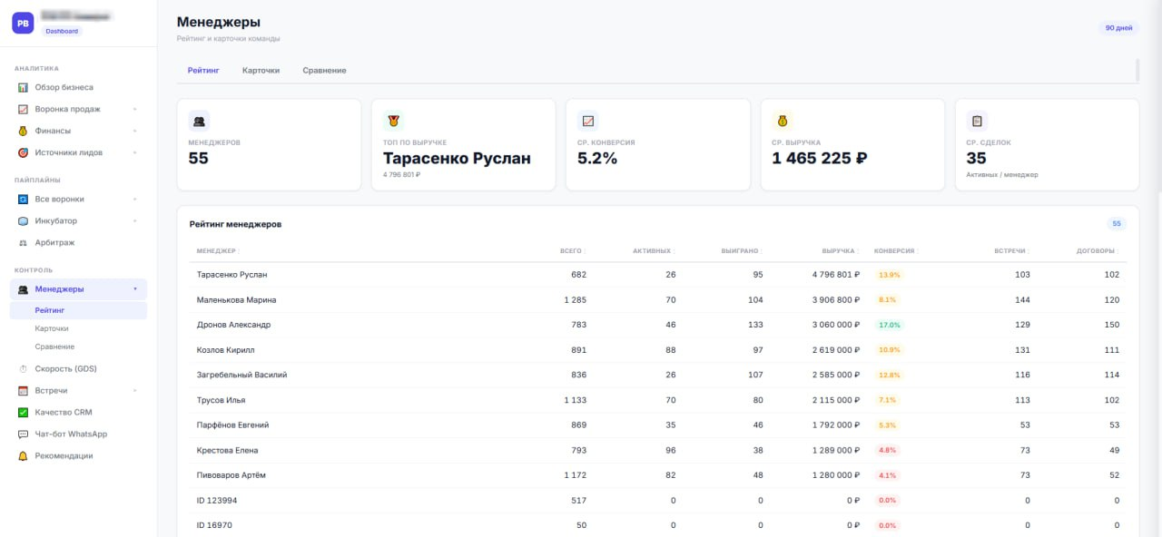The width and height of the screenshot is (1162, 537).
Task: Click the 55 count badge in table header
Action: click(x=1117, y=223)
